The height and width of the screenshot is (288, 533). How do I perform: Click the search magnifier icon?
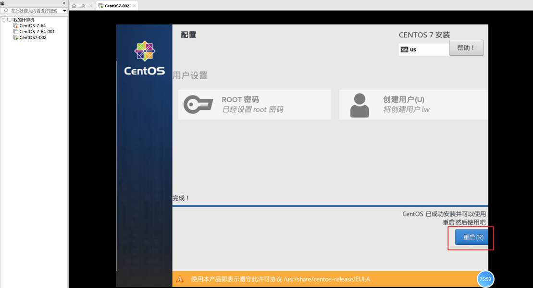pyautogui.click(x=6, y=11)
